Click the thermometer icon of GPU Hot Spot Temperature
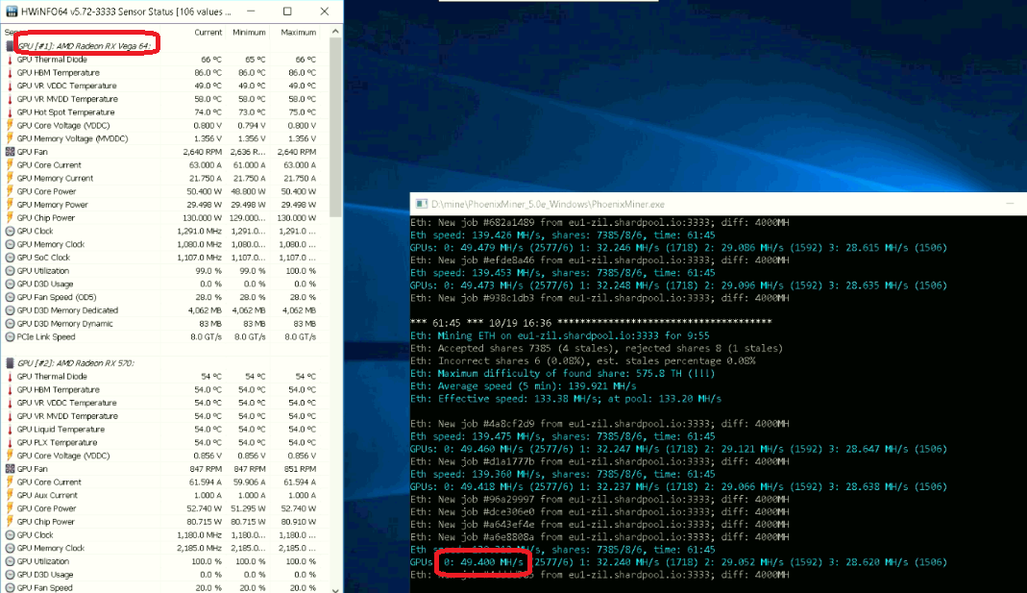Screen dimensions: 1027x593 click(10, 112)
